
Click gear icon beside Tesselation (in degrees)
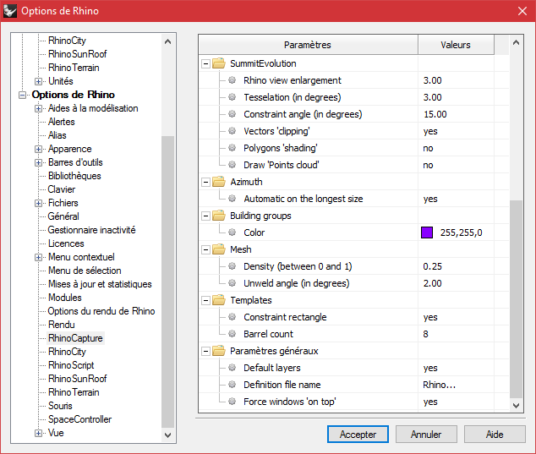[x=232, y=97]
